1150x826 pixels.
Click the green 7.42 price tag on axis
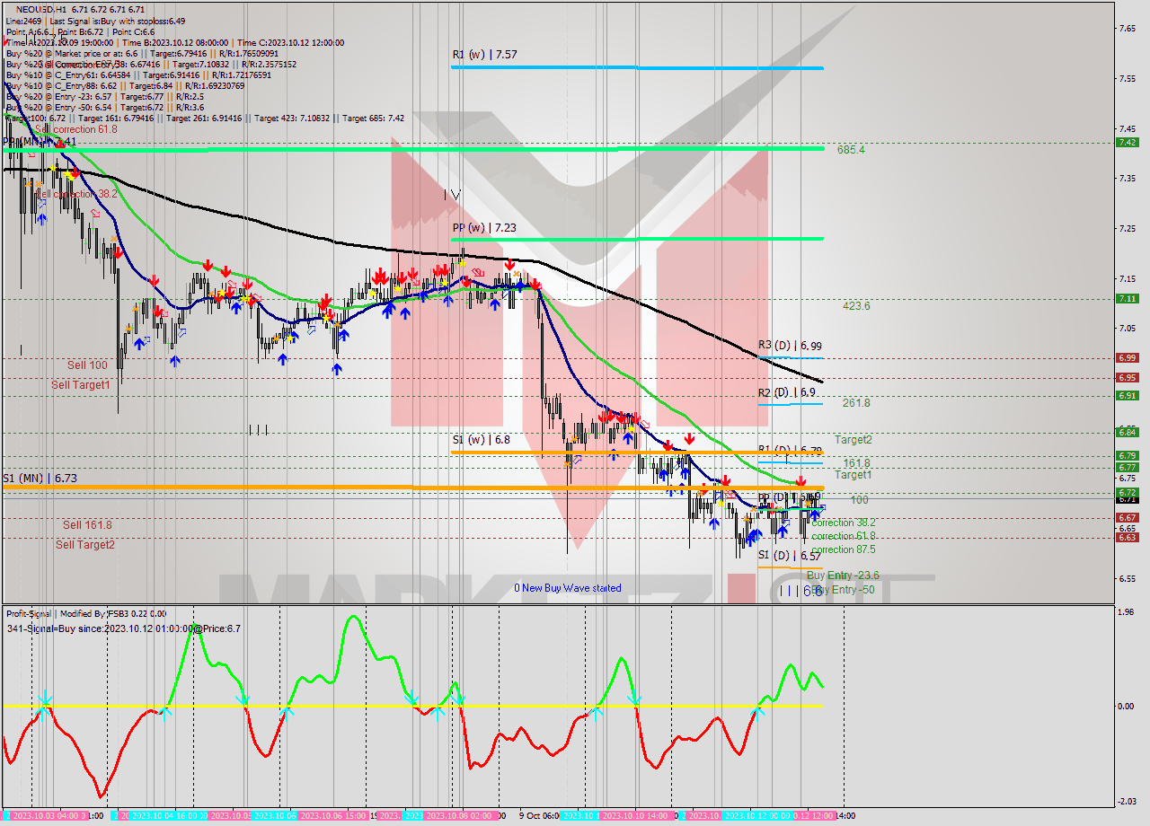(x=1128, y=143)
